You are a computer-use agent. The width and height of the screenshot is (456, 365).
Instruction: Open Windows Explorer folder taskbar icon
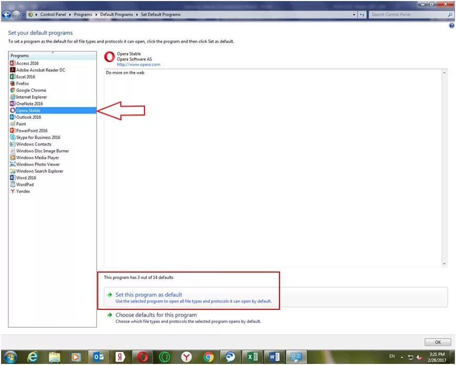[x=55, y=357]
